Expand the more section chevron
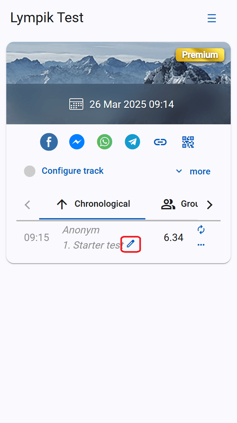 [x=179, y=171]
